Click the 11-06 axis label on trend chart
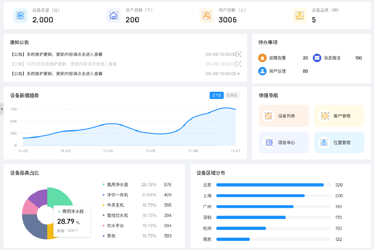 193,151
